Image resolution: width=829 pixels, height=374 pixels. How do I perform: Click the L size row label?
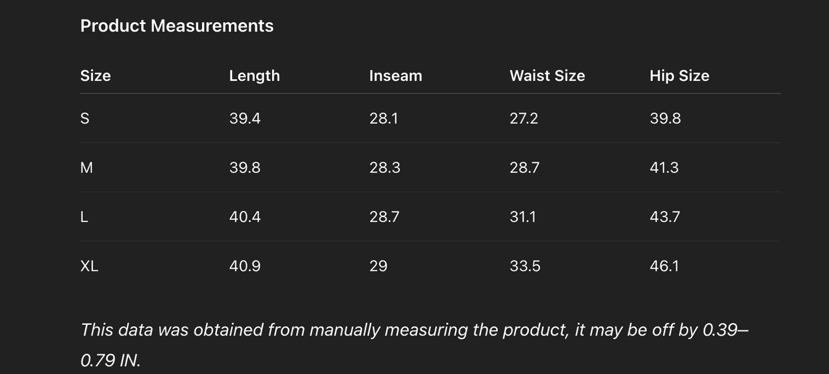(x=84, y=216)
